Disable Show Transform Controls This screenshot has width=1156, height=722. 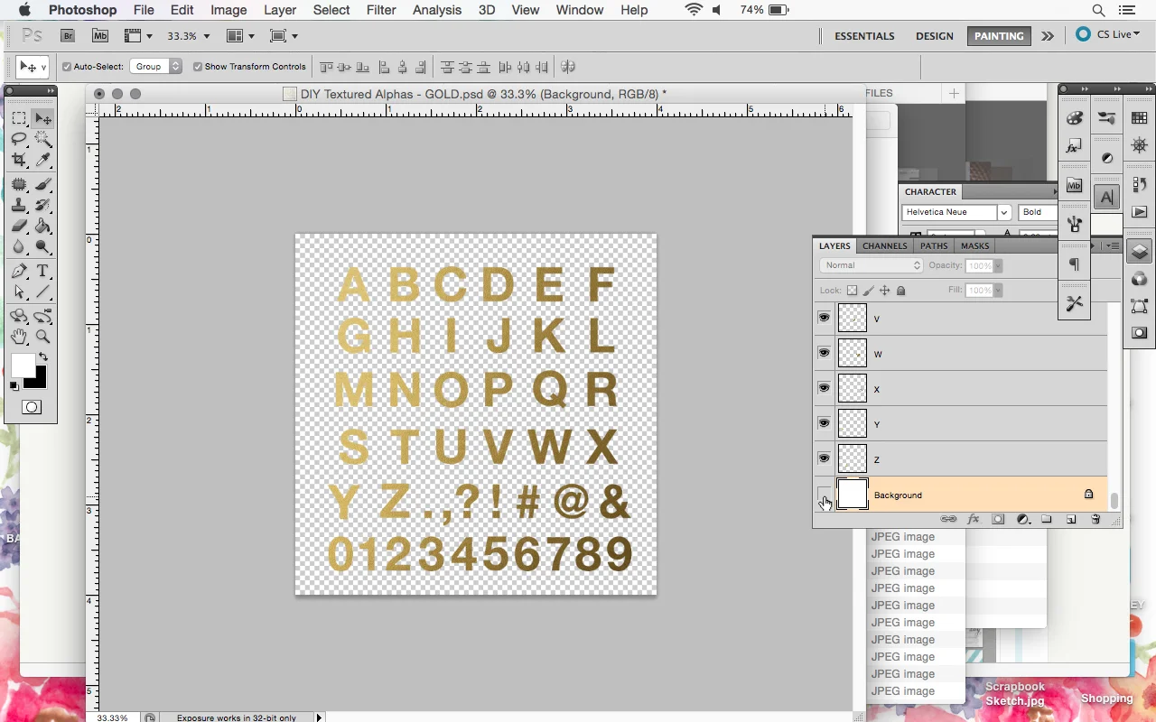coord(197,66)
